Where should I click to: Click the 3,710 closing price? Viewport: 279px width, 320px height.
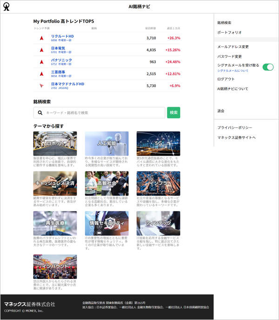click(x=151, y=38)
